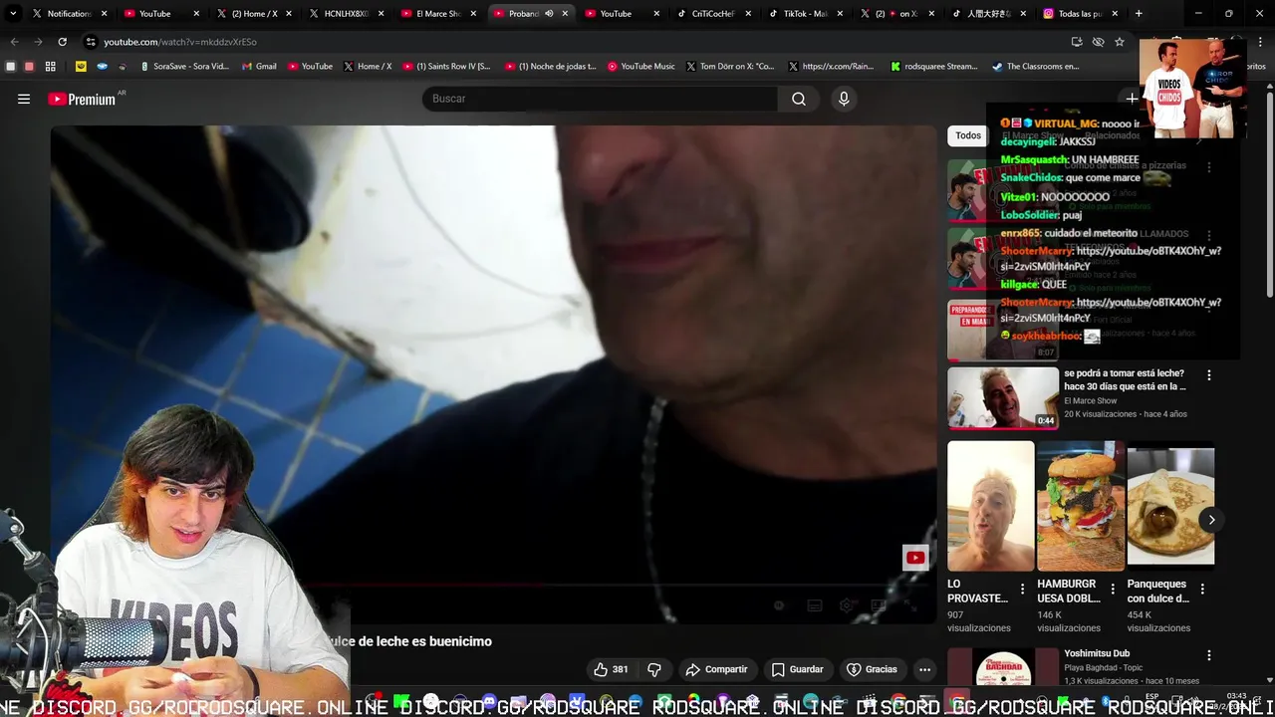Open options for 'Panqueques' short
1275x717 pixels.
(x=1202, y=590)
